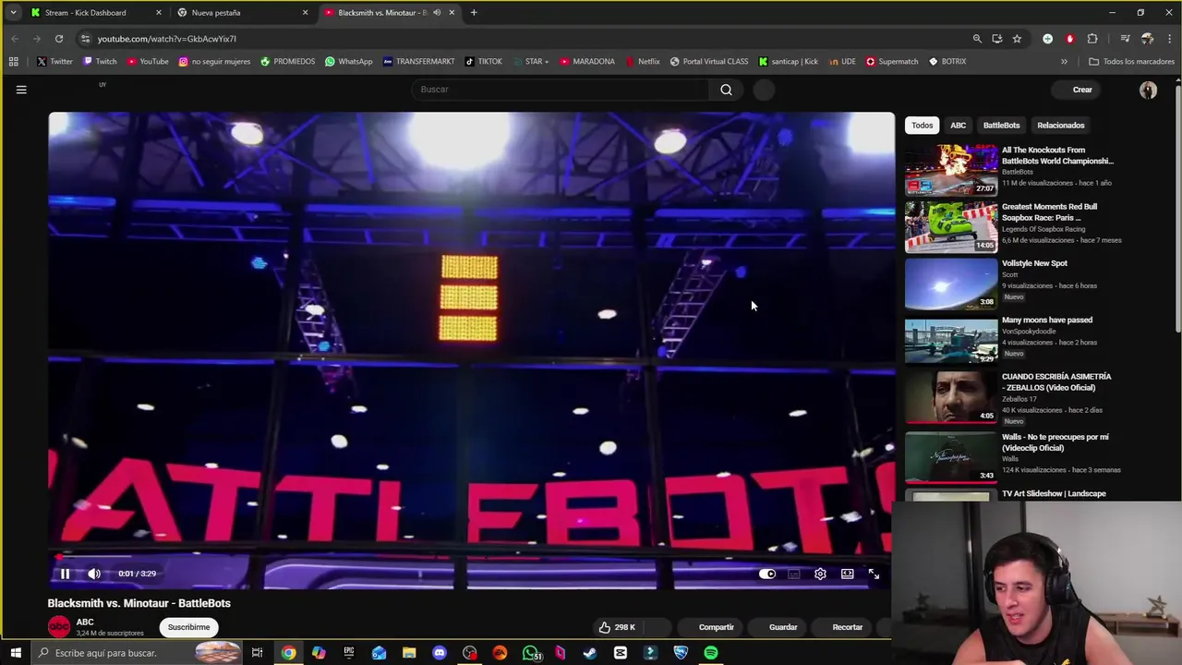Open Many moons have passed video

coord(951,340)
